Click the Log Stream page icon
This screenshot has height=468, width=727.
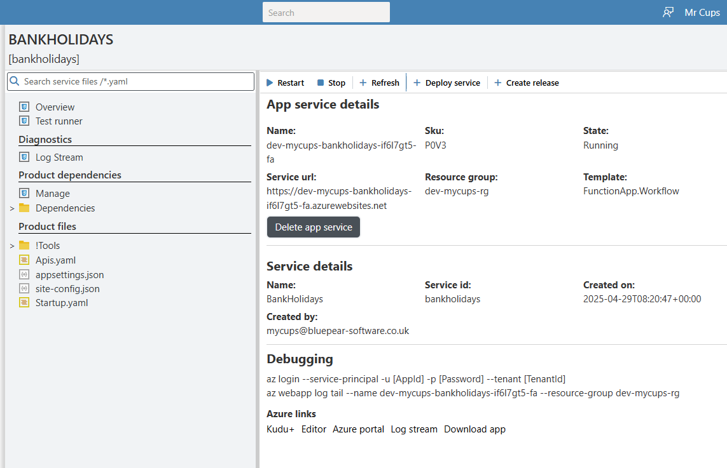coord(24,157)
